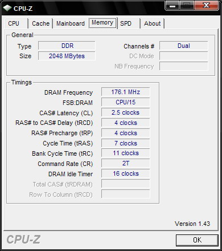Close the CPU-Z window
222x251 pixels.
[x=206, y=5]
